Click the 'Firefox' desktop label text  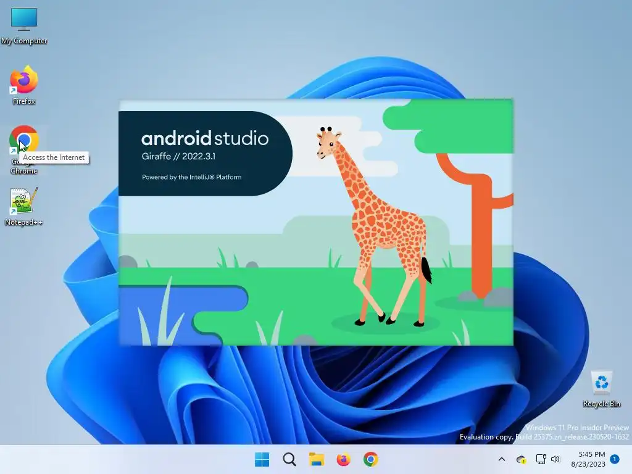[24, 101]
